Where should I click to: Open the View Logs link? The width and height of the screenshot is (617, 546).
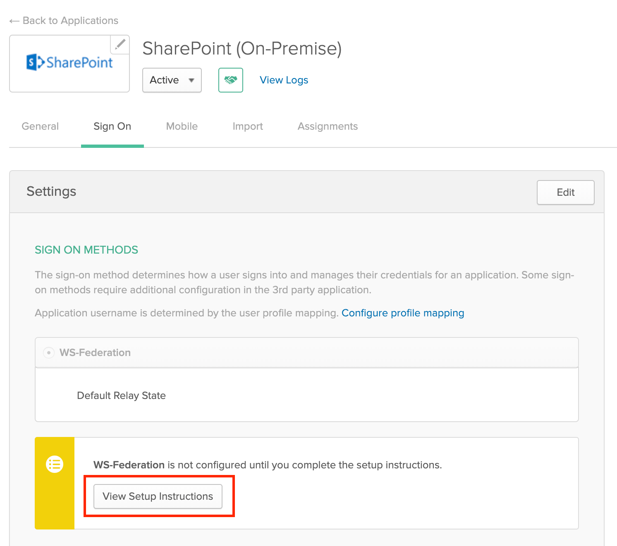pos(284,80)
